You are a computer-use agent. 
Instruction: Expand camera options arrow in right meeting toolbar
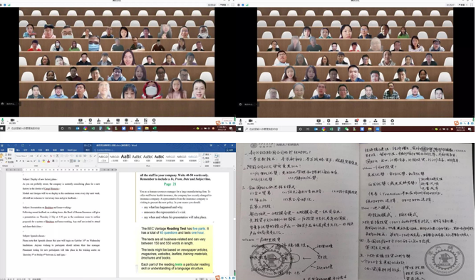[x=254, y=121]
